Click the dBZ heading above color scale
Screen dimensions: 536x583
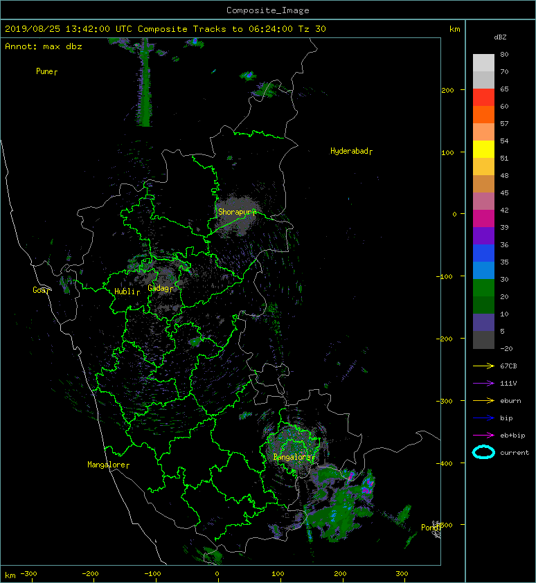500,37
